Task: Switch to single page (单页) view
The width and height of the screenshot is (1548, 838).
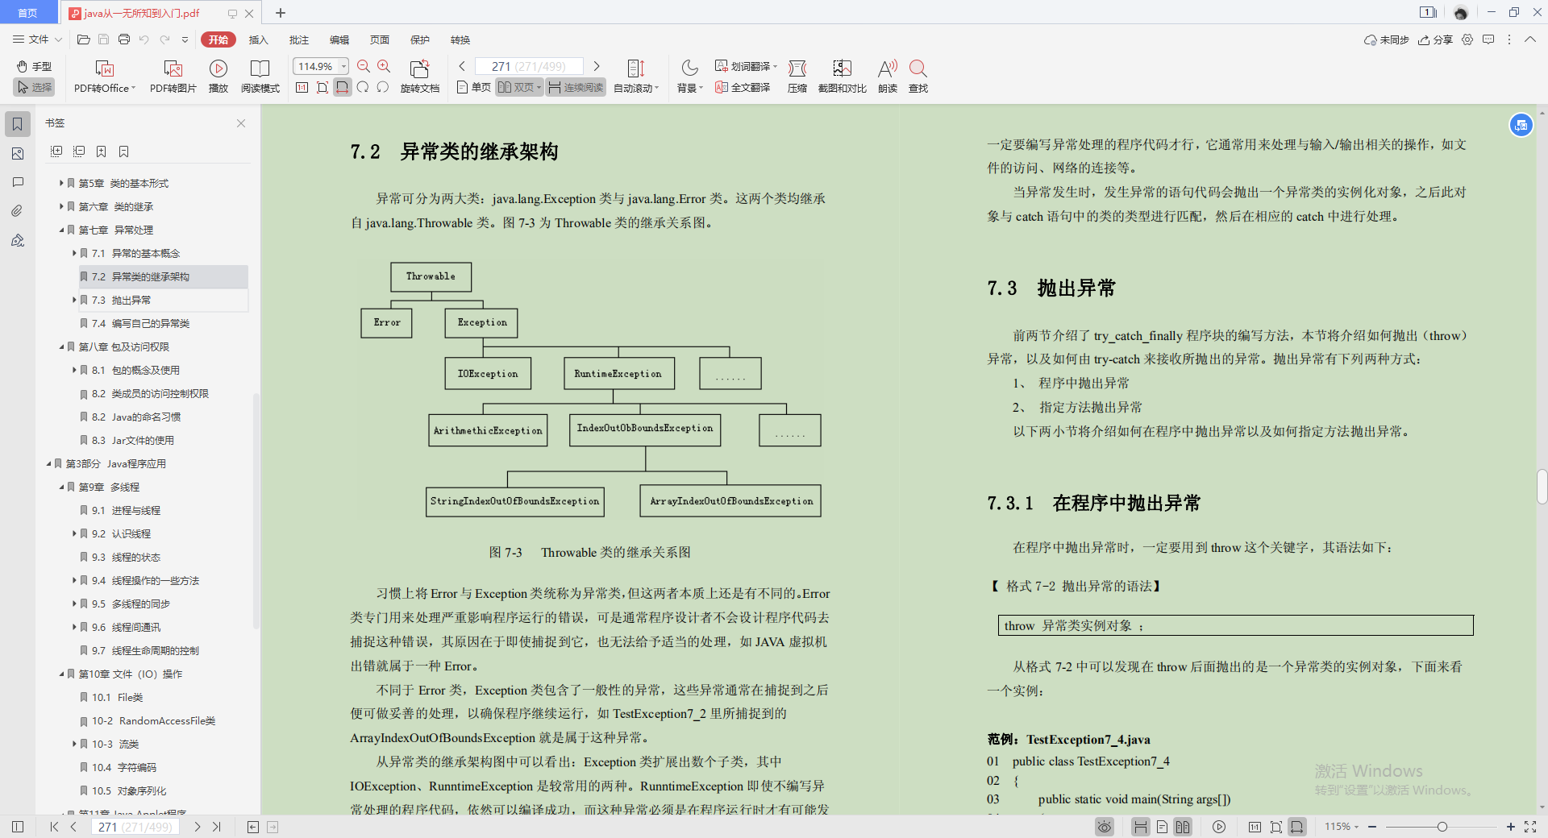Action: tap(473, 87)
